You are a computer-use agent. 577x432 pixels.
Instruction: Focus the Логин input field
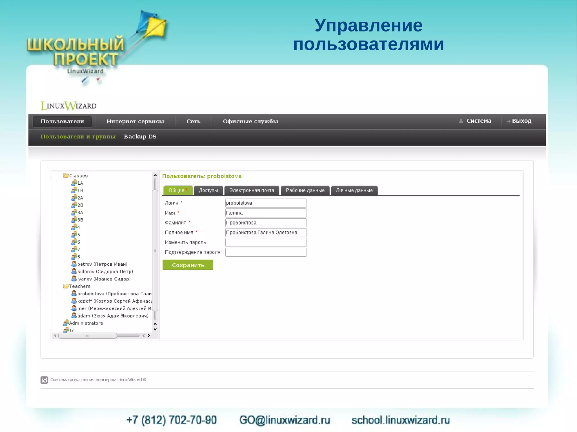pyautogui.click(x=266, y=203)
